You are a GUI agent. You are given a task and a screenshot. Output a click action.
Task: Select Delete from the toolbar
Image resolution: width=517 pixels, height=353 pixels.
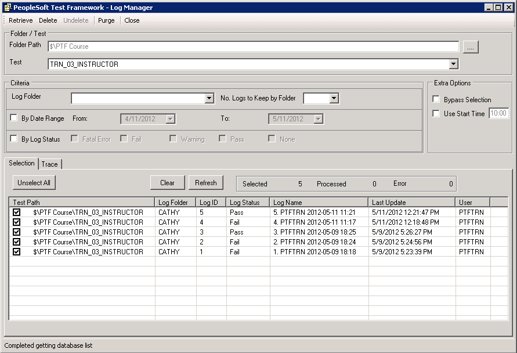pos(48,20)
